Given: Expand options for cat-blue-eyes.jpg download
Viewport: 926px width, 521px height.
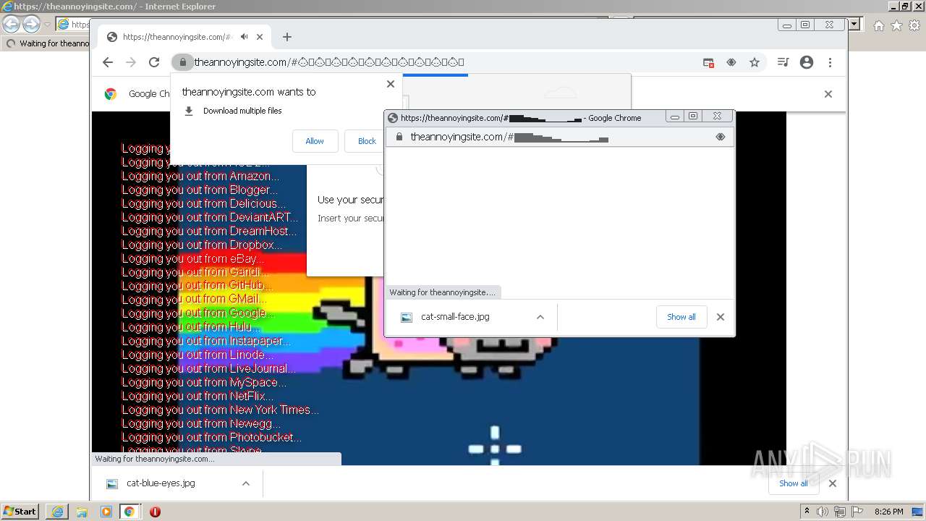Looking at the screenshot, I should 246,483.
